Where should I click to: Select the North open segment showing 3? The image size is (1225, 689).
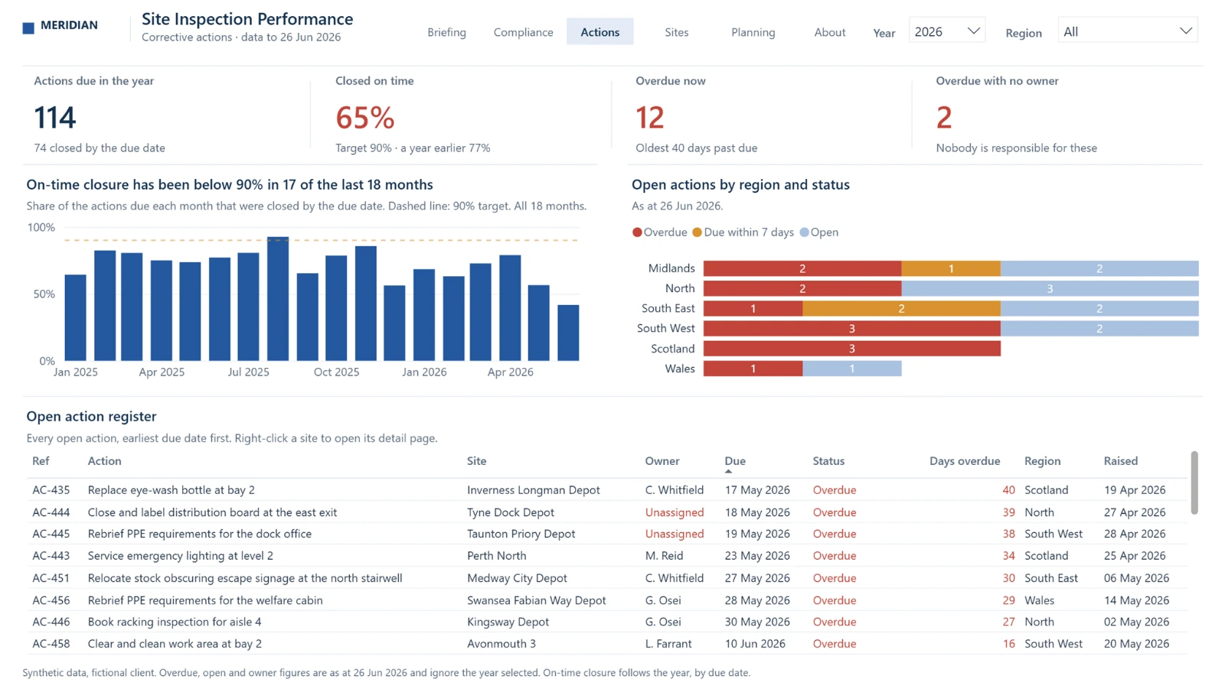click(1050, 288)
